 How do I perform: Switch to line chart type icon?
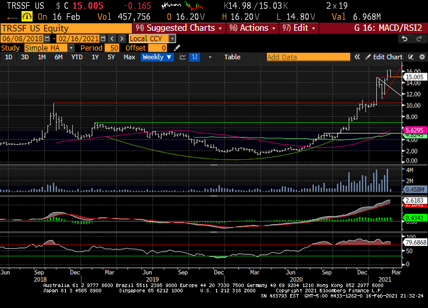(183, 57)
